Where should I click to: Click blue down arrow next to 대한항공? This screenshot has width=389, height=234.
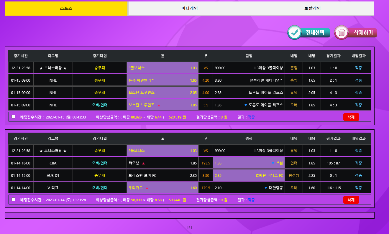pyautogui.click(x=266, y=188)
